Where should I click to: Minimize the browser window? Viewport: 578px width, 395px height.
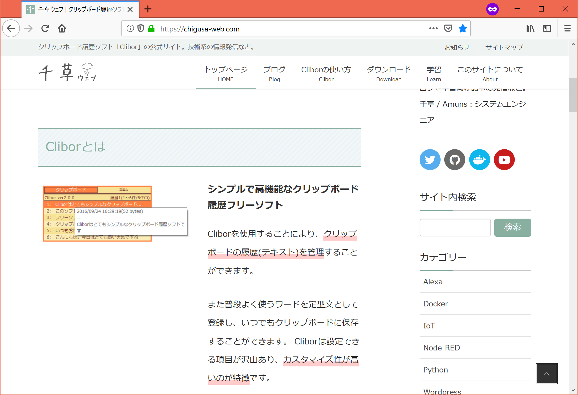click(x=517, y=9)
